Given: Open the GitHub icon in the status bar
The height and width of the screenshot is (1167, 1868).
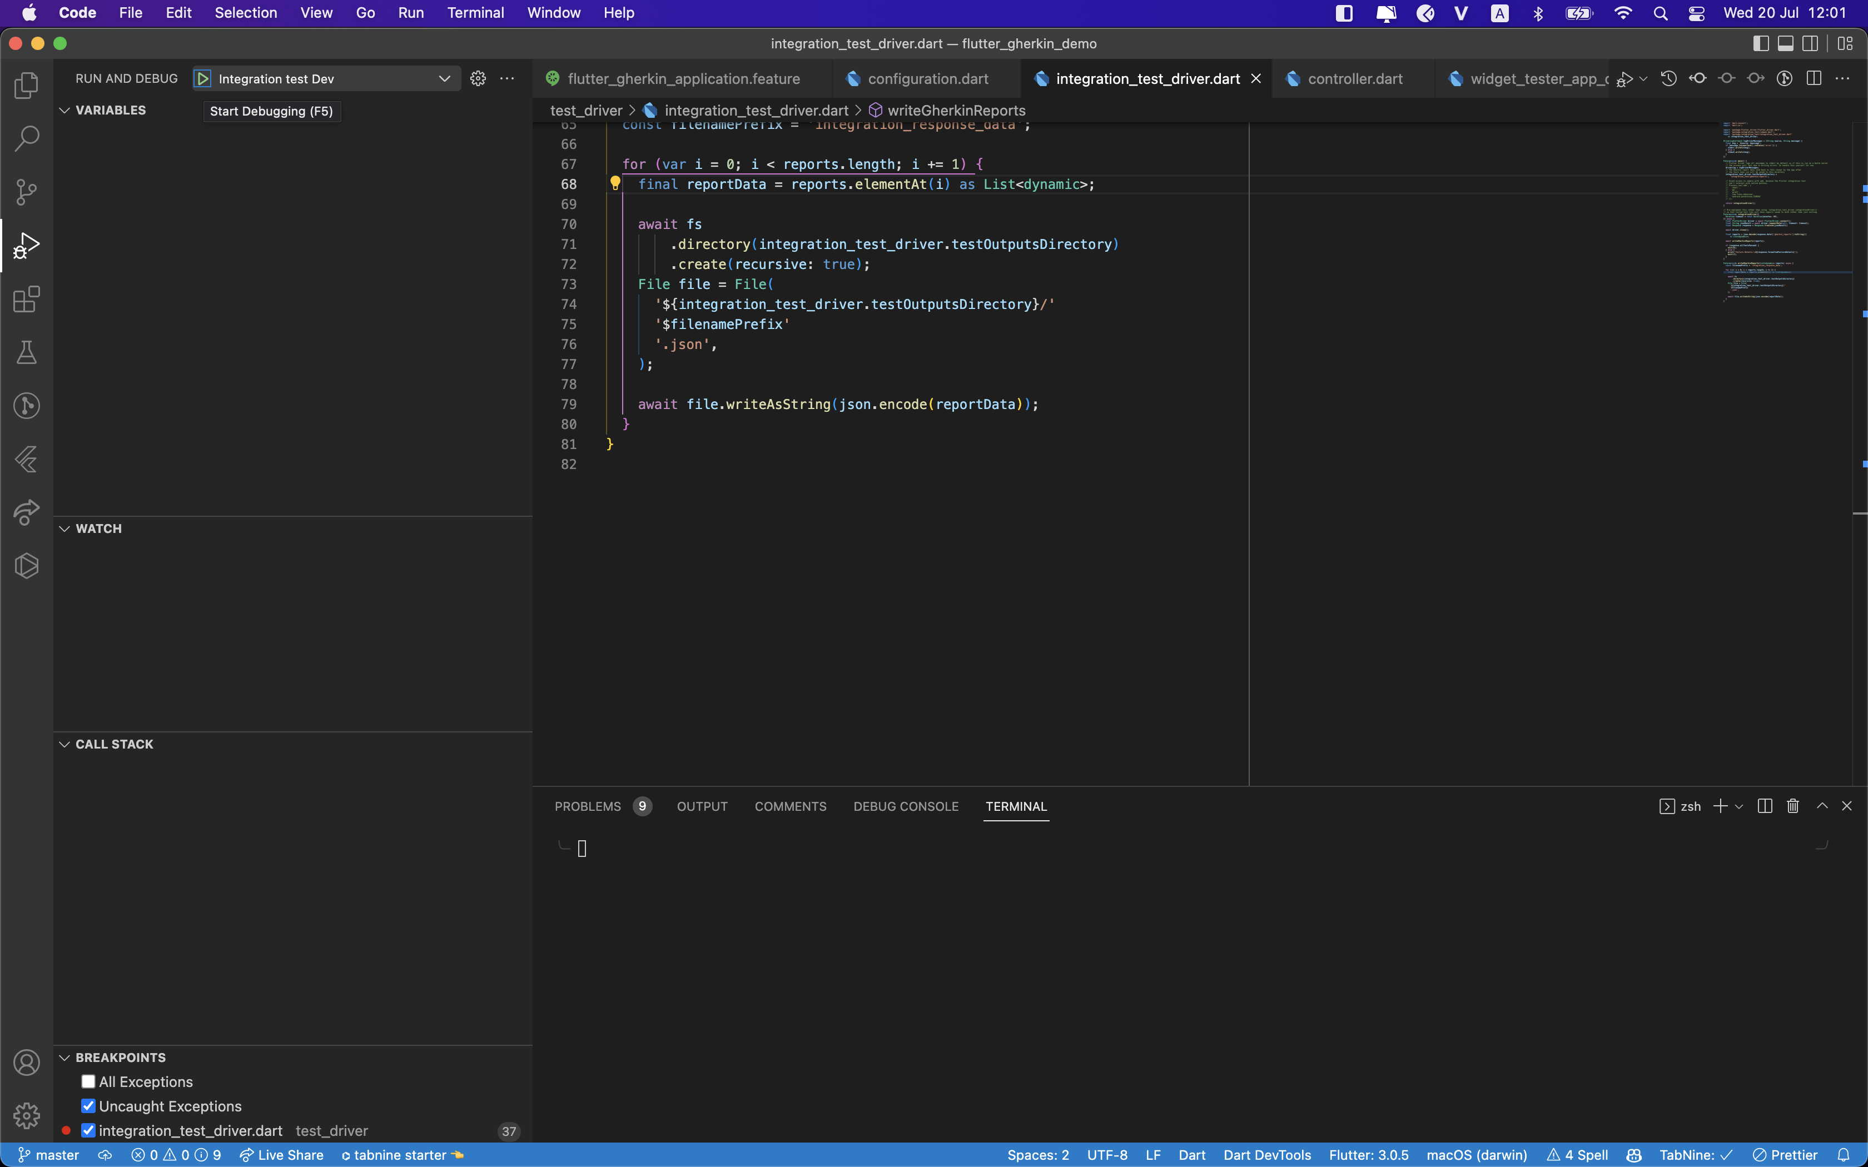Looking at the screenshot, I should (x=1634, y=1155).
